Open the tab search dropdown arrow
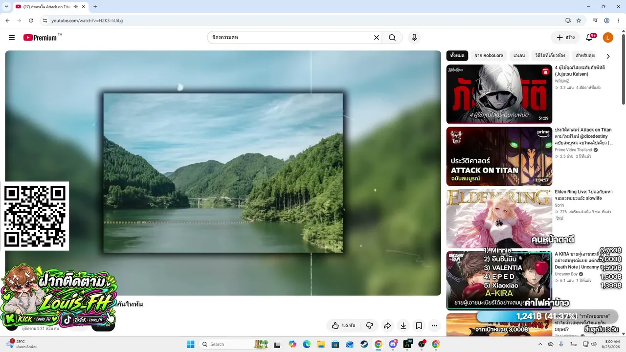This screenshot has width=626, height=352. [x=6, y=7]
